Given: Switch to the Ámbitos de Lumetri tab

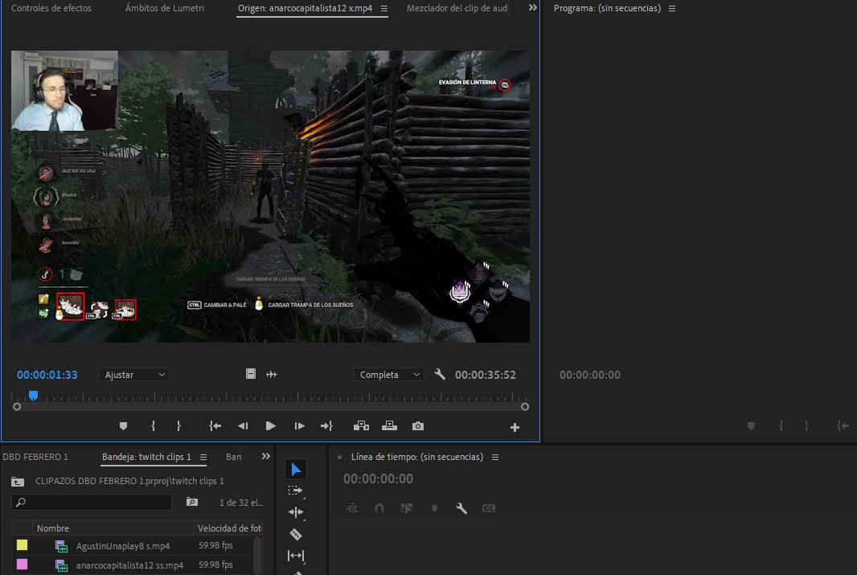Looking at the screenshot, I should (165, 8).
